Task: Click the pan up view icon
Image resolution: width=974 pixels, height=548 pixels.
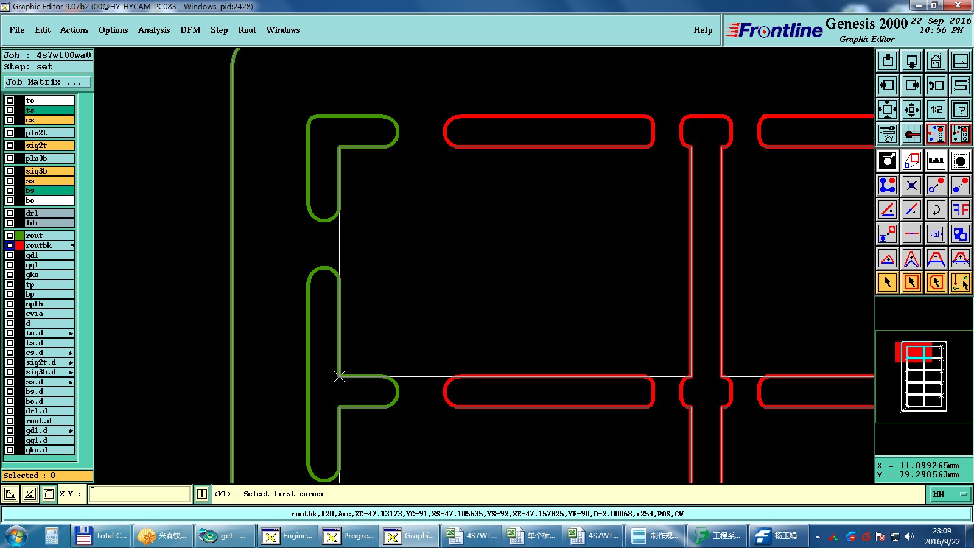Action: point(888,61)
